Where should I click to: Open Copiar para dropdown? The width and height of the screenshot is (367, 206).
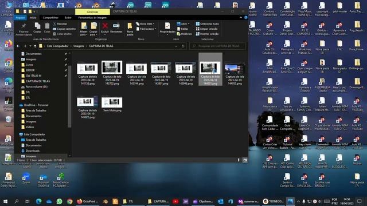[x=93, y=29]
